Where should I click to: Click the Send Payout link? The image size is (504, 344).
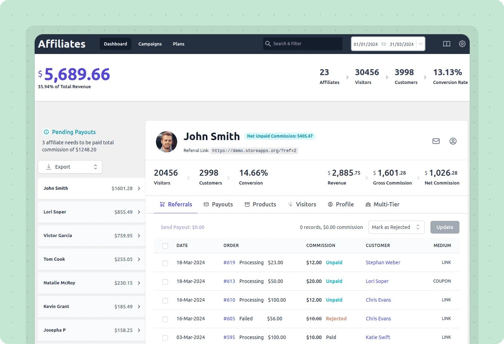point(183,227)
